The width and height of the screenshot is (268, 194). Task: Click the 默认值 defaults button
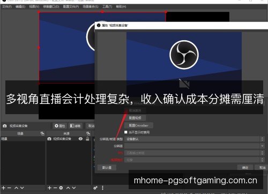[107, 168]
